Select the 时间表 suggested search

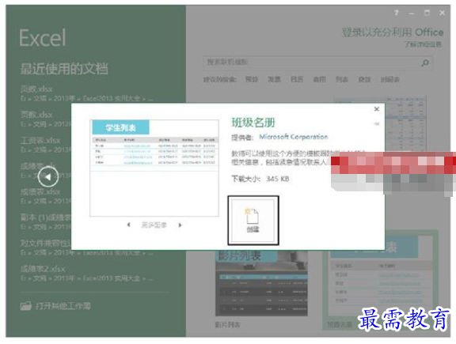390,79
